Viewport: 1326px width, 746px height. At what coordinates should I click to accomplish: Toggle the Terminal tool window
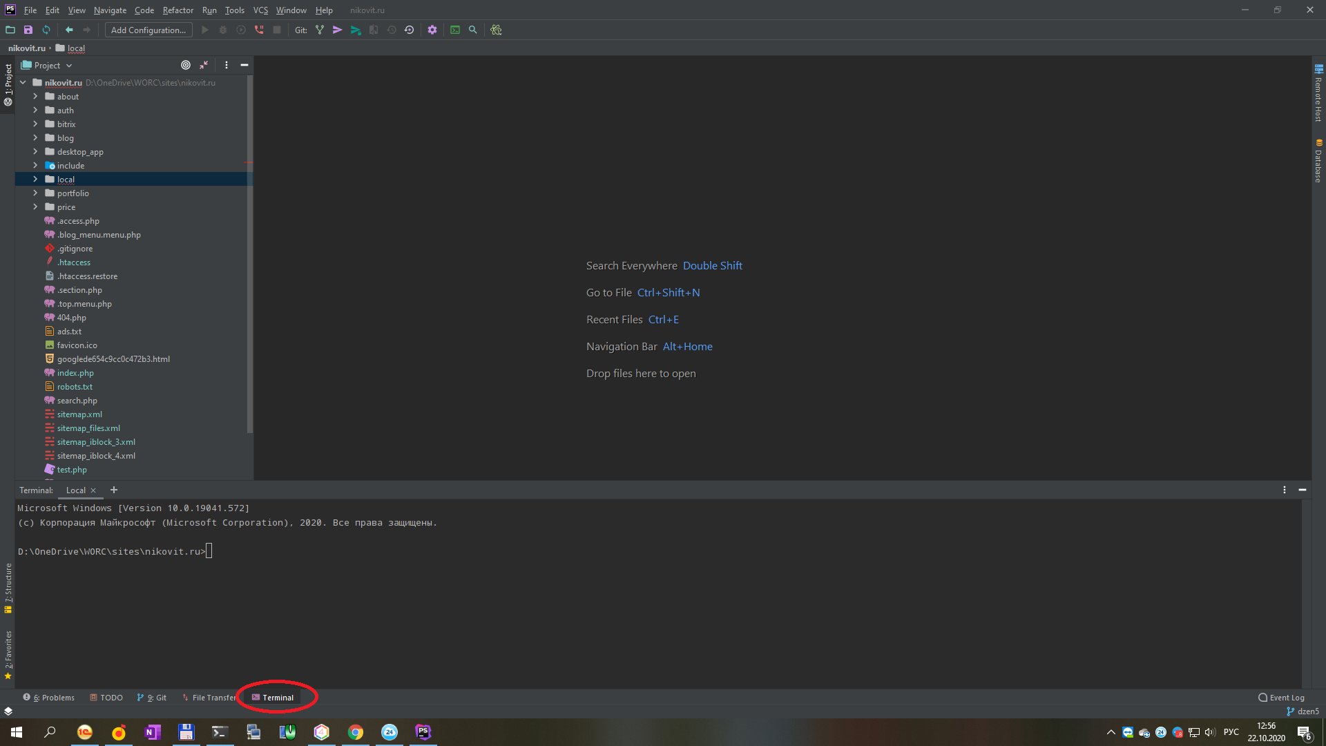(x=273, y=698)
